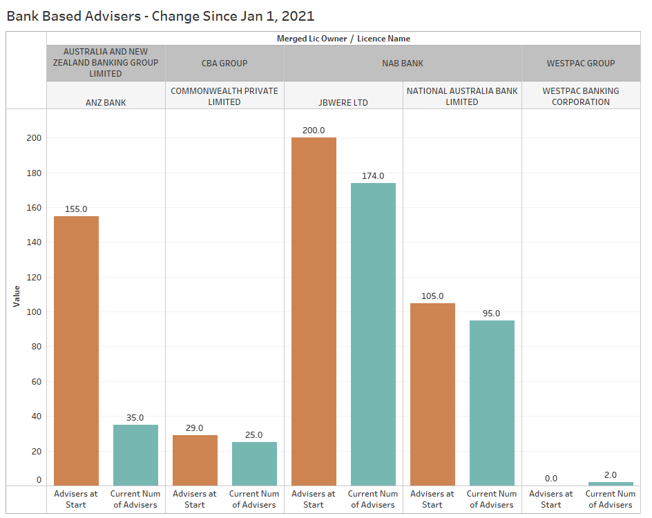
Task: Select National Australia Bank Current Num bar
Action: point(492,403)
